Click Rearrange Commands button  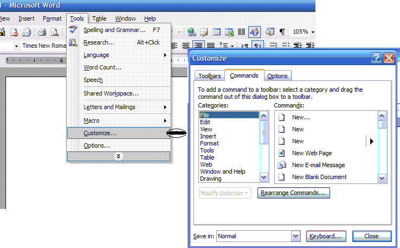pyautogui.click(x=293, y=193)
